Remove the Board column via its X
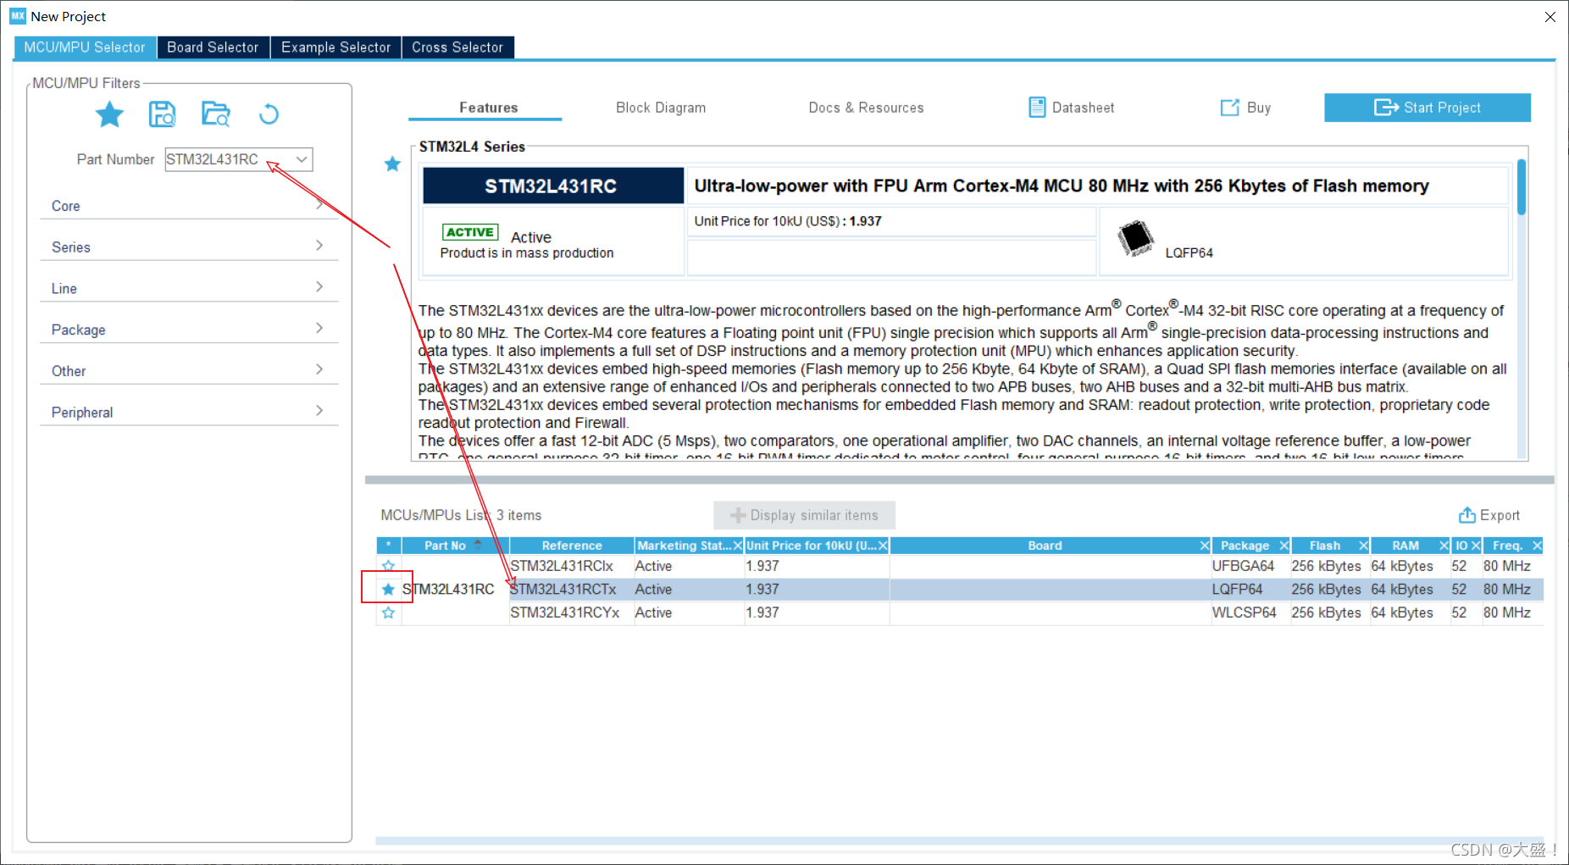Viewport: 1569px width, 865px height. 1205,546
